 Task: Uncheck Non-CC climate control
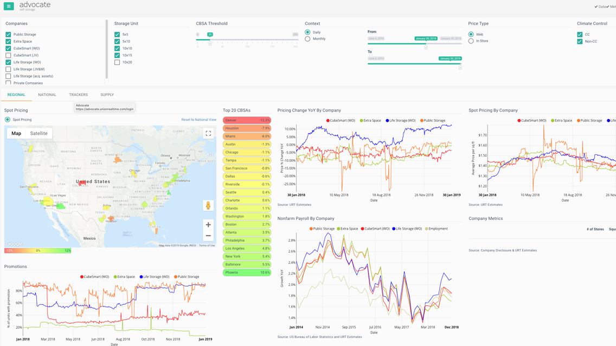coord(580,41)
